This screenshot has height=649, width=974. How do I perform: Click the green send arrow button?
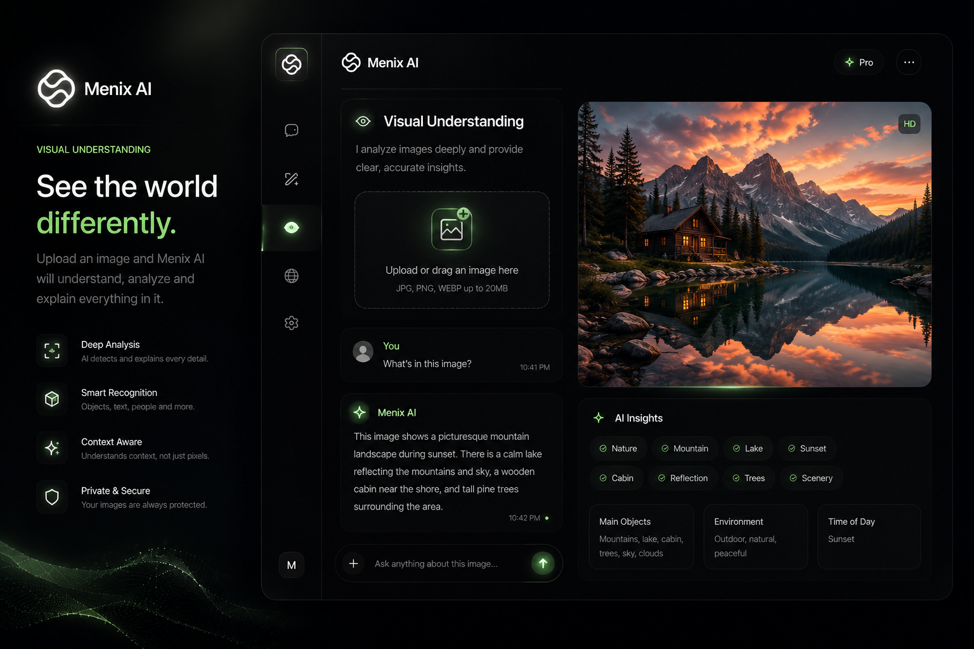(x=543, y=563)
